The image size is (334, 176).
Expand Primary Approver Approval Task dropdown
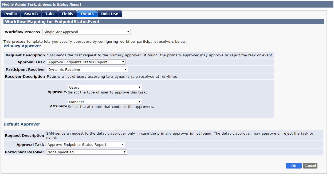pos(86,62)
